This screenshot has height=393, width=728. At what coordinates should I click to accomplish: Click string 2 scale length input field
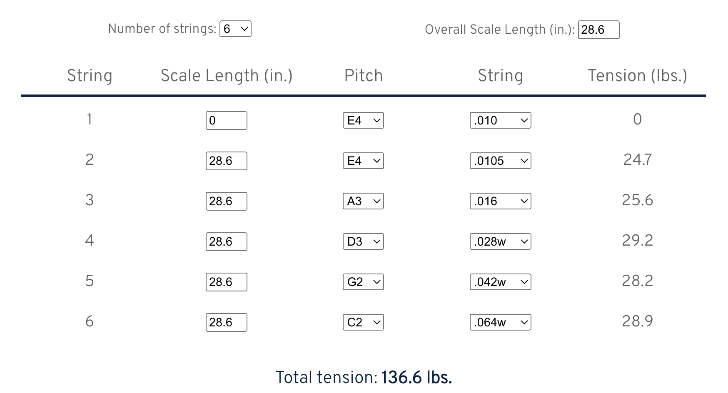pos(226,161)
